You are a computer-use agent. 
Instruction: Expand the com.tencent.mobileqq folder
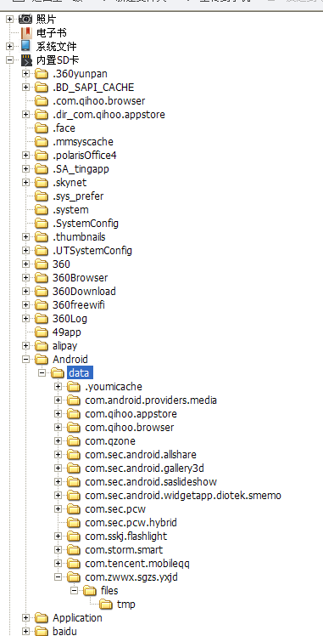pos(58,564)
